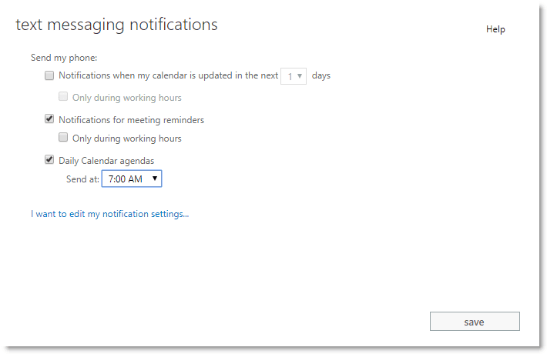Click the Send my phone: text
Screen dimensions: 547x354
point(64,58)
